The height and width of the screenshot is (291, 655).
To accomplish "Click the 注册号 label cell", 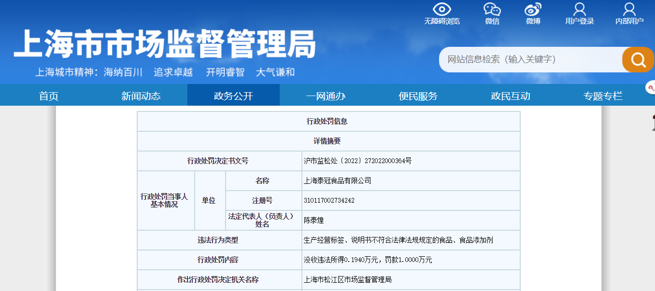I will pyautogui.click(x=264, y=200).
